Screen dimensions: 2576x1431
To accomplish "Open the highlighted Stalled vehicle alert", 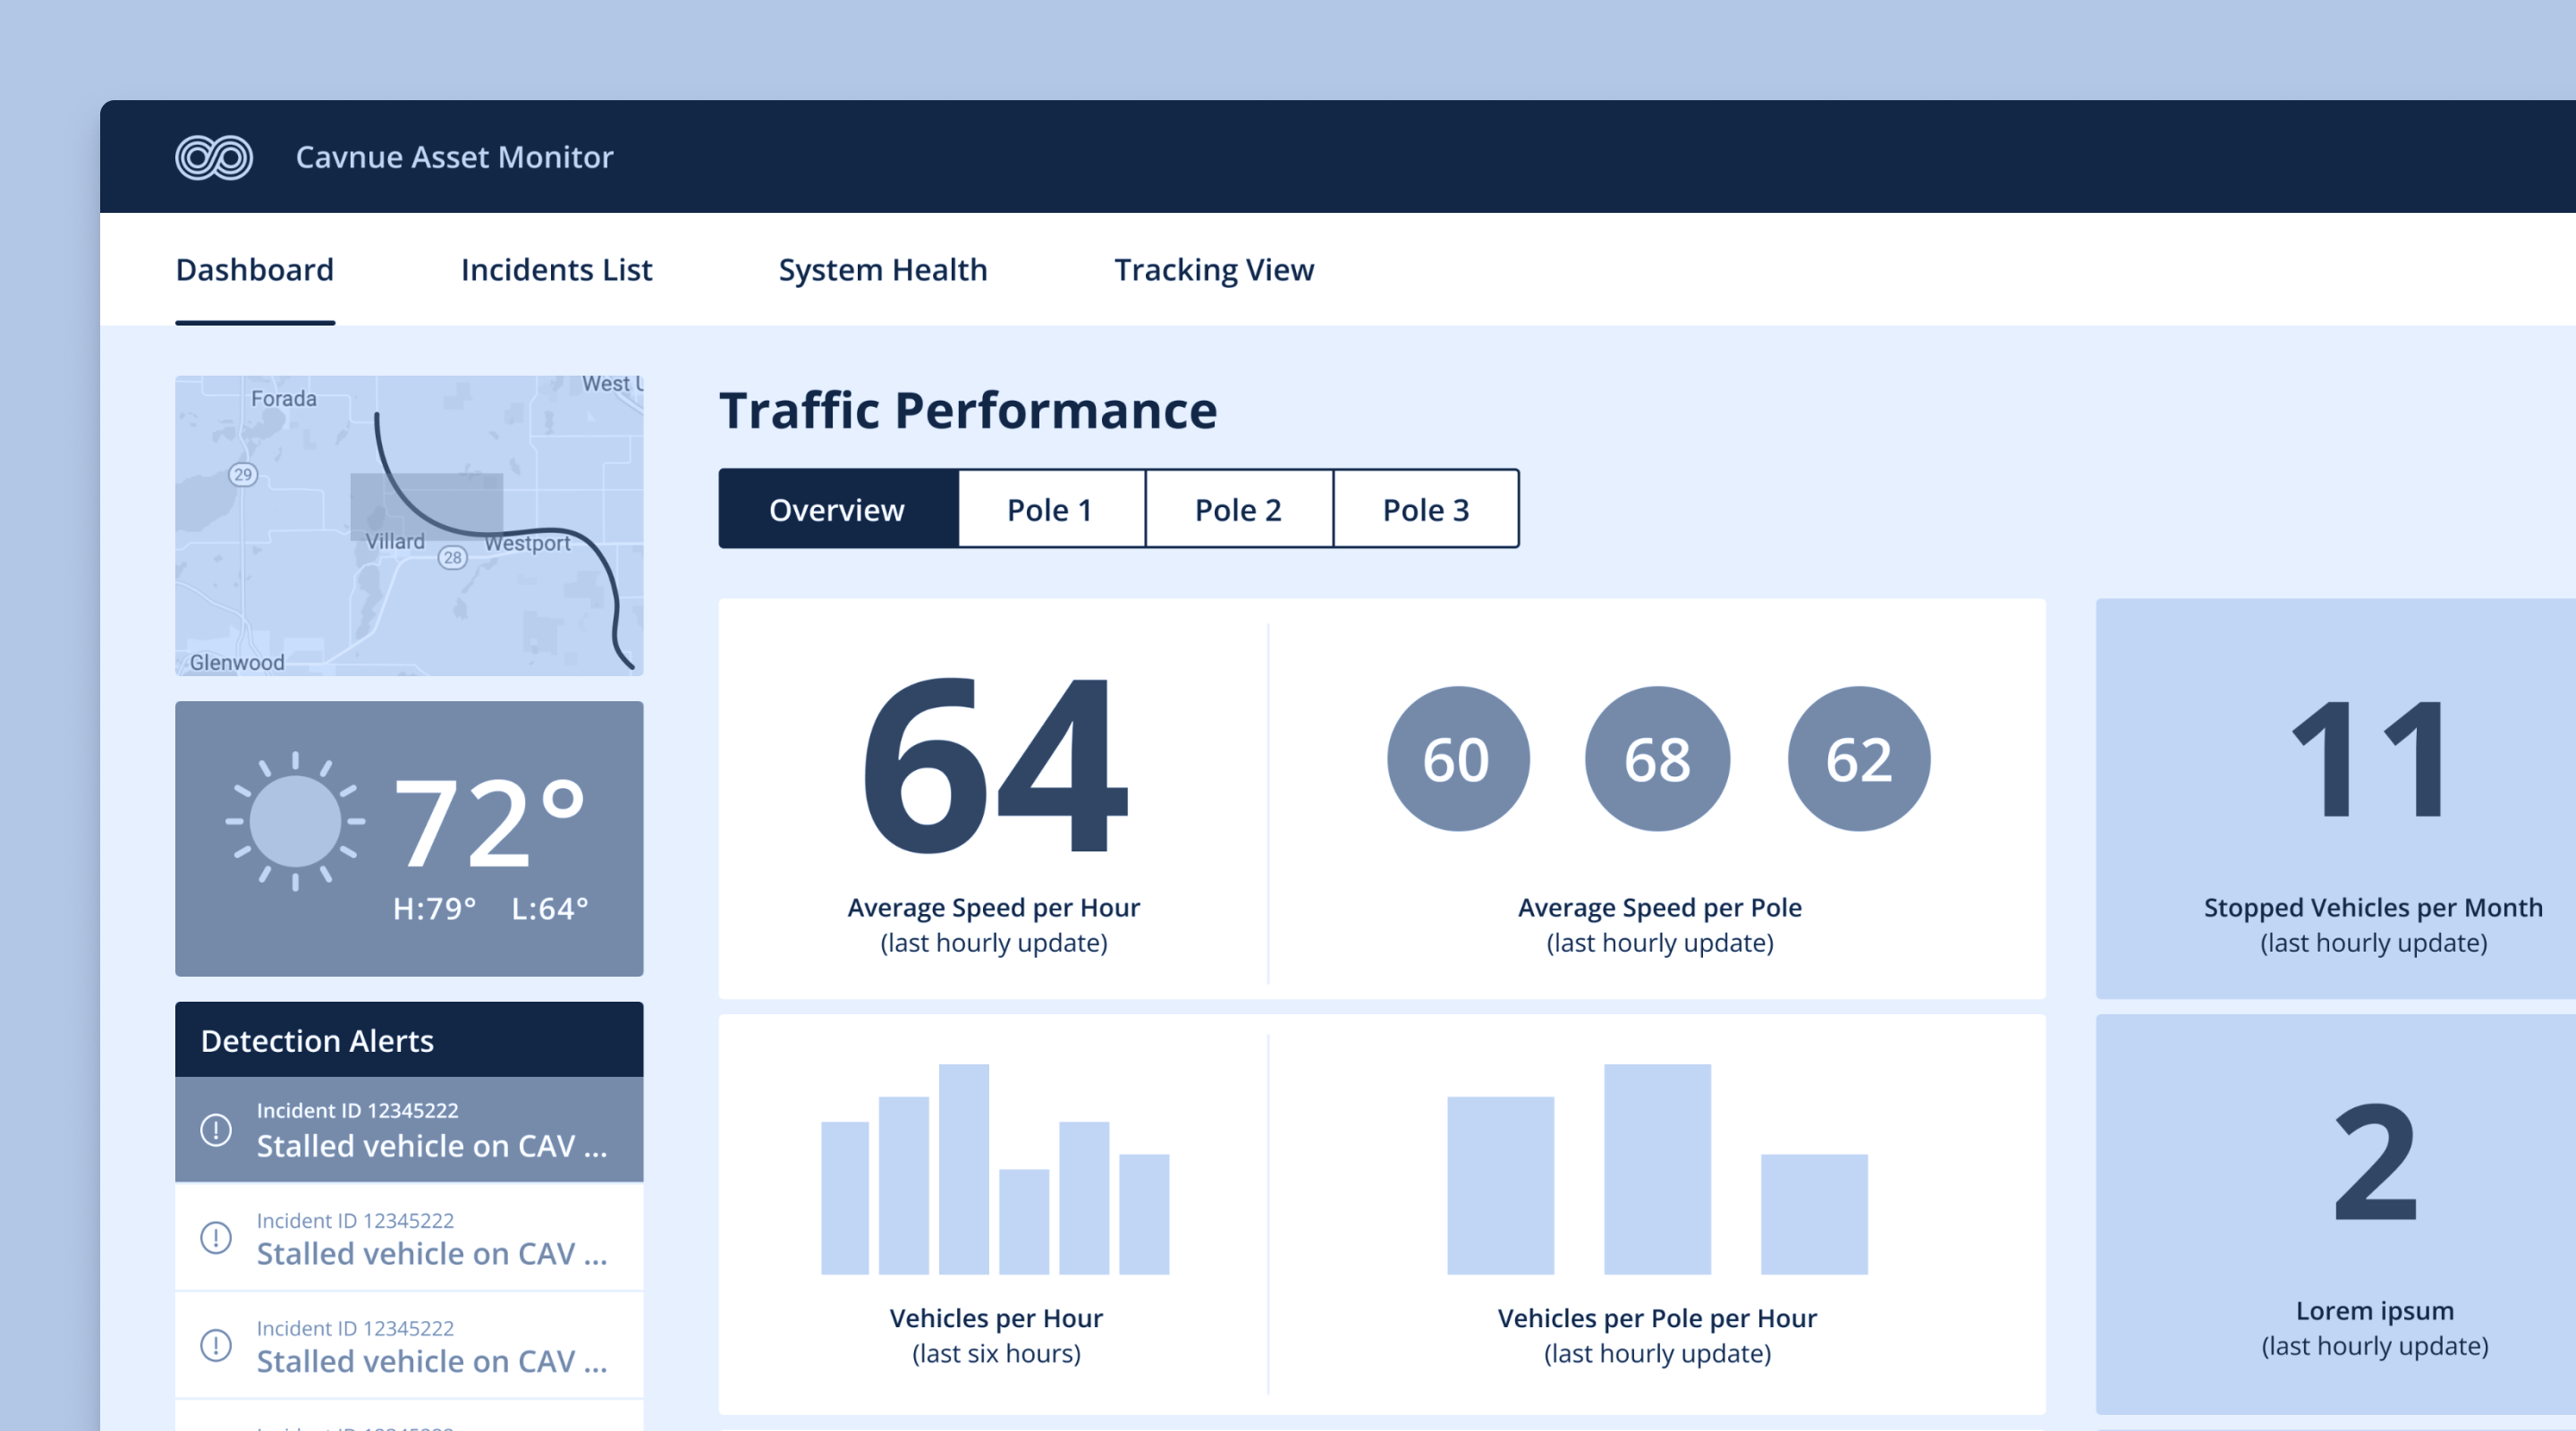I will point(409,1130).
